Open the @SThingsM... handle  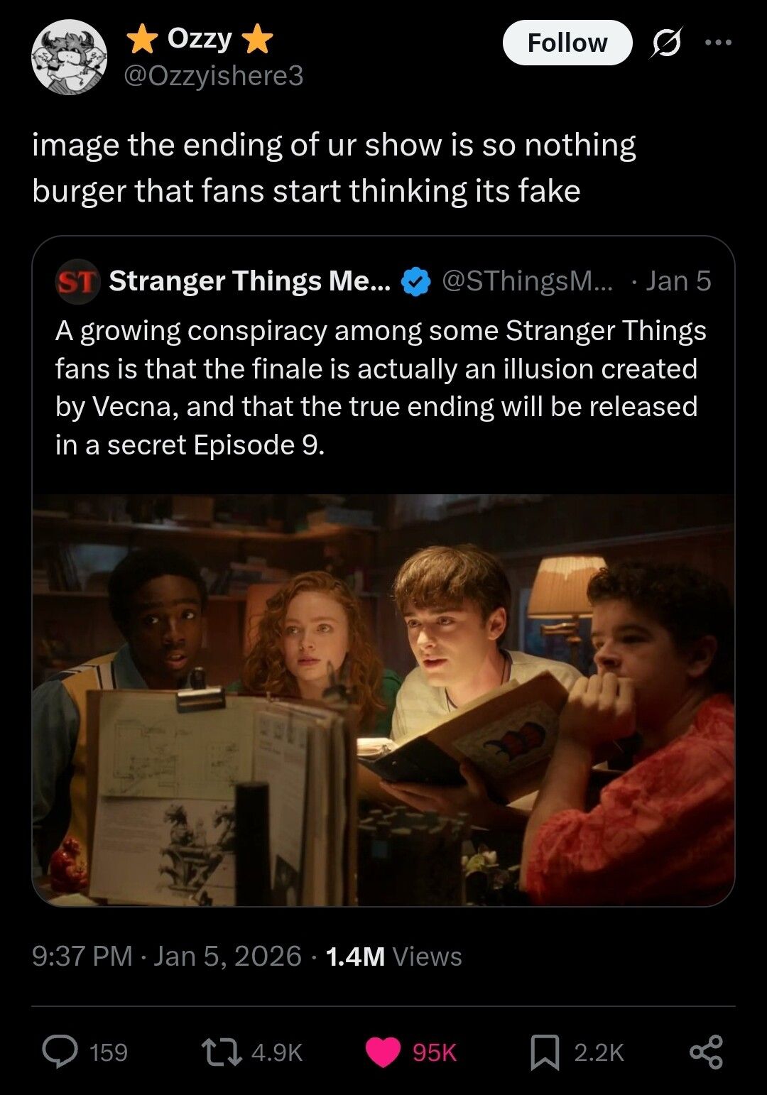pyautogui.click(x=526, y=281)
